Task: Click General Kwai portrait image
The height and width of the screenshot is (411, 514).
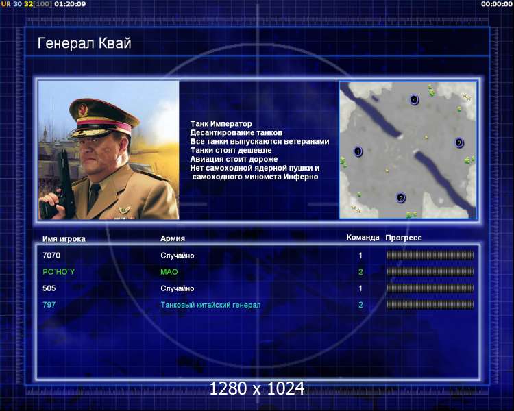Action: coord(109,150)
